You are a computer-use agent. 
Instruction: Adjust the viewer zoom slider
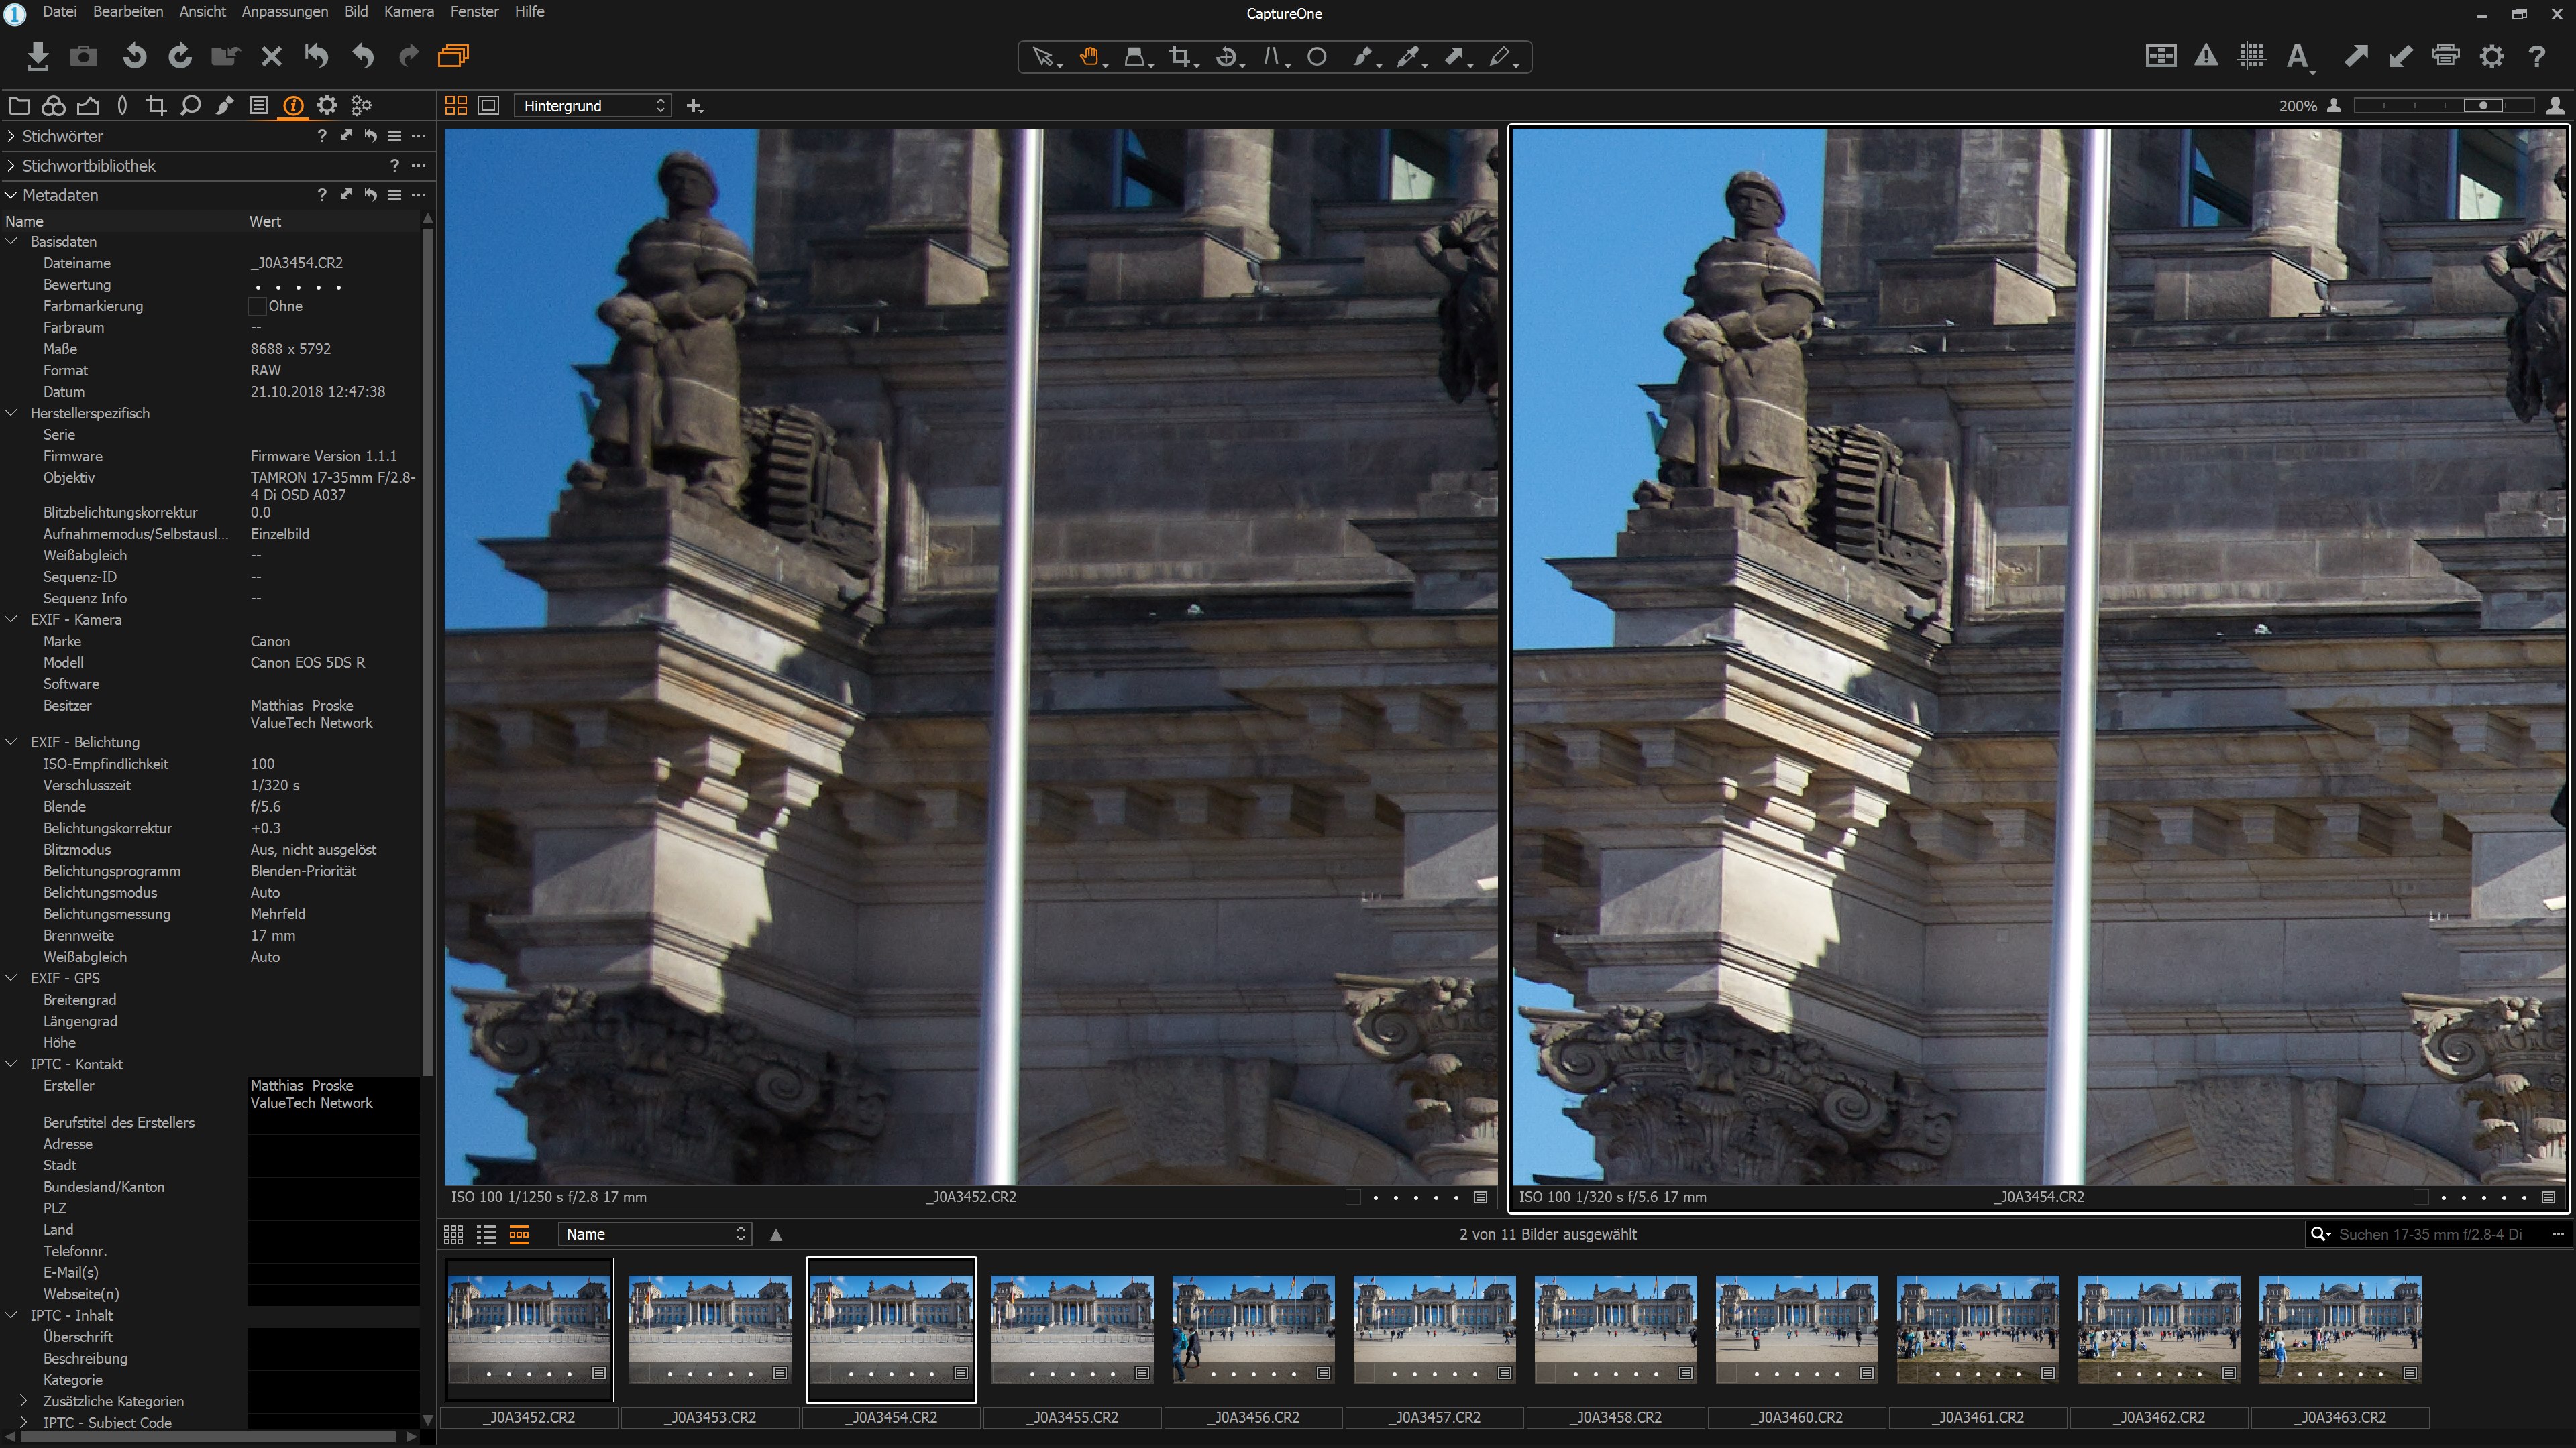(x=2482, y=105)
